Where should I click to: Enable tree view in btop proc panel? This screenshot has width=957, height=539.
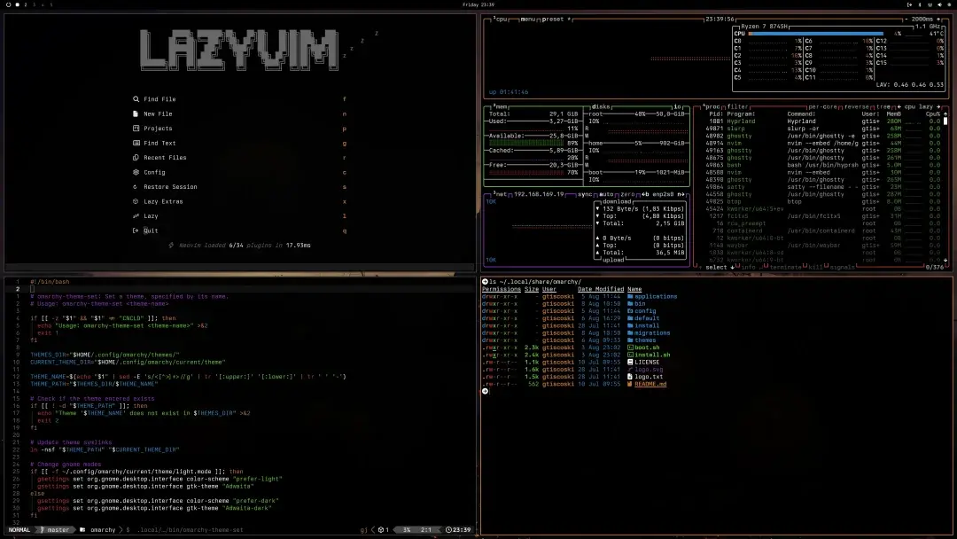[883, 106]
